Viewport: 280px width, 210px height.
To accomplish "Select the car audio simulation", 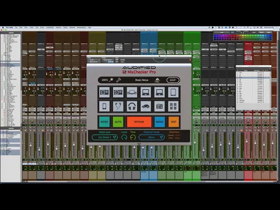I will [x=146, y=106].
